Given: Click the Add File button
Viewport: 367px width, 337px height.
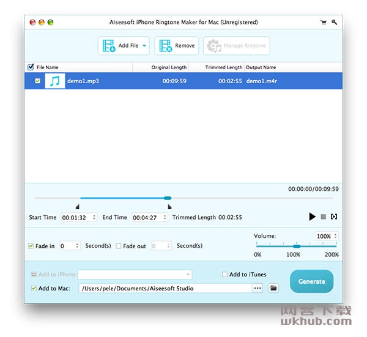Looking at the screenshot, I should pos(124,46).
